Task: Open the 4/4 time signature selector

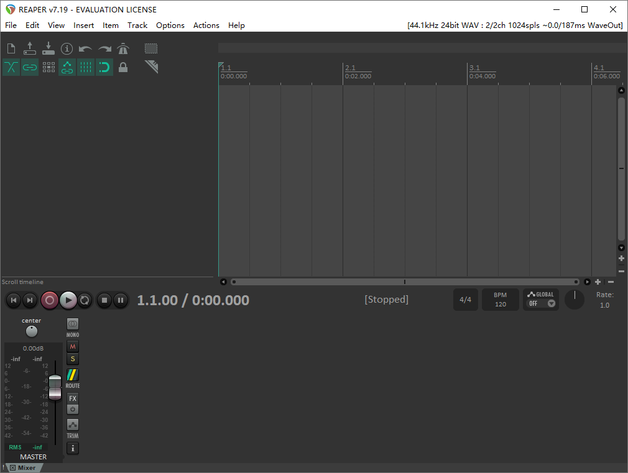Action: 465,300
